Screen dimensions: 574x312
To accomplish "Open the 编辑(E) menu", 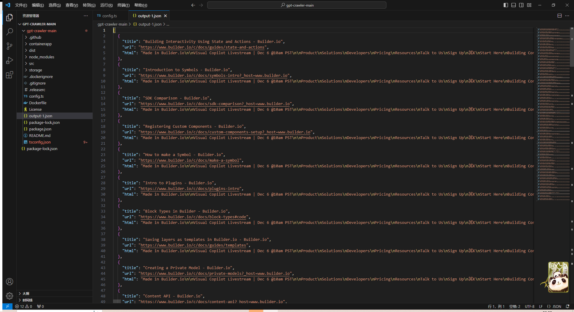I will pos(38,5).
